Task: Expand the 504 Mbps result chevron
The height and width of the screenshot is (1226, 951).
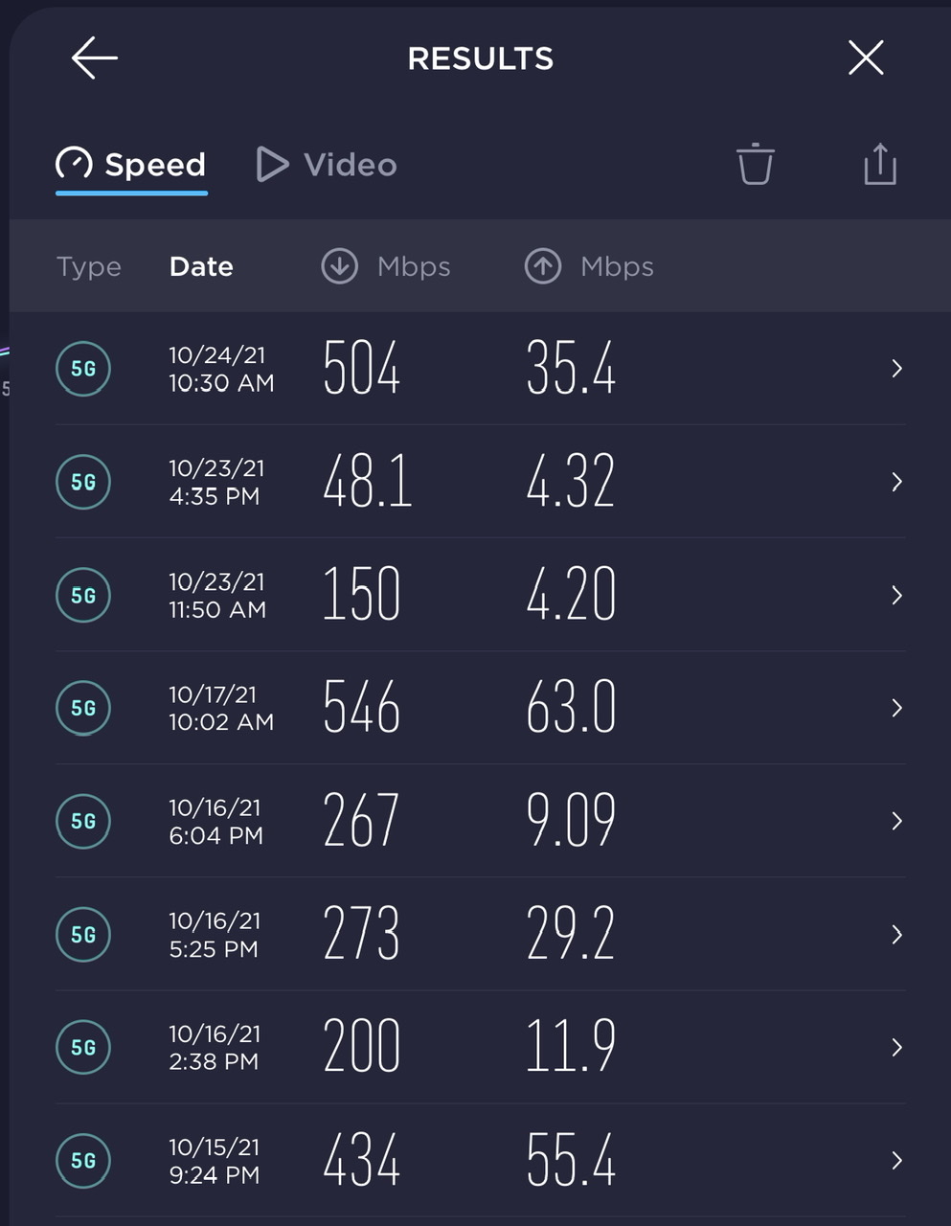Action: coord(896,369)
